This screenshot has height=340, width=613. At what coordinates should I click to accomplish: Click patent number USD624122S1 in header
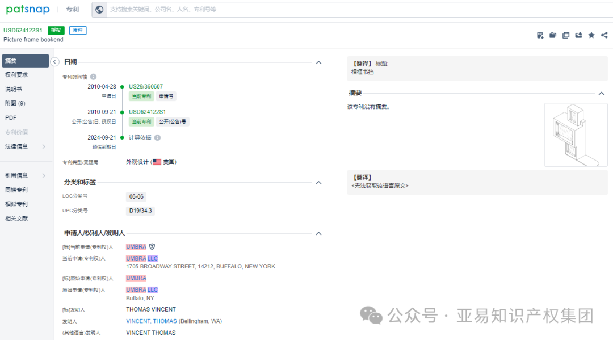(23, 30)
